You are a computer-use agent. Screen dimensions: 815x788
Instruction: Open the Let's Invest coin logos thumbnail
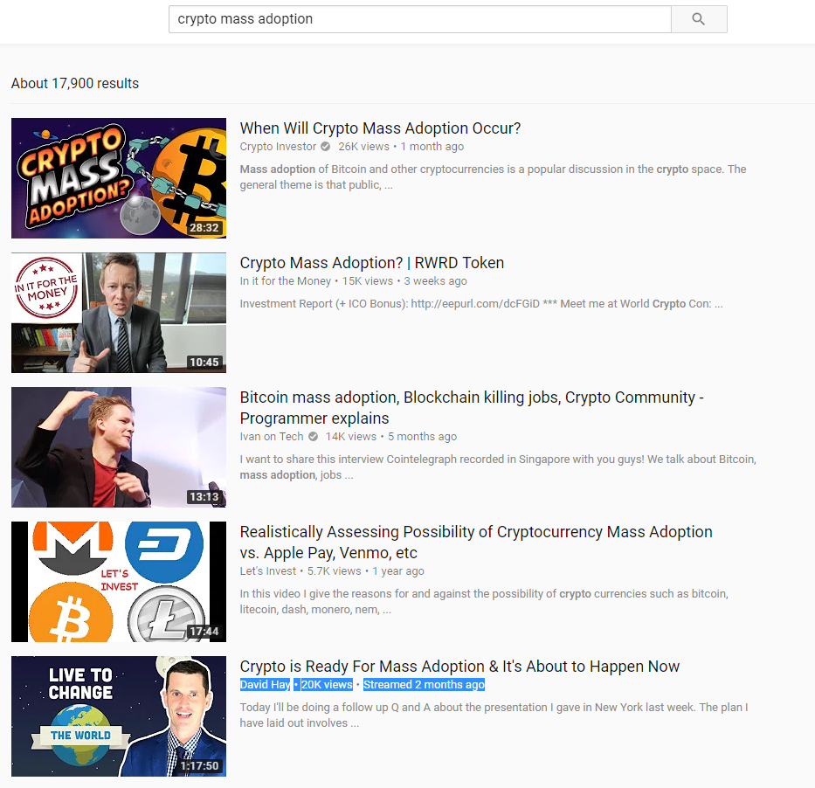[x=119, y=582]
